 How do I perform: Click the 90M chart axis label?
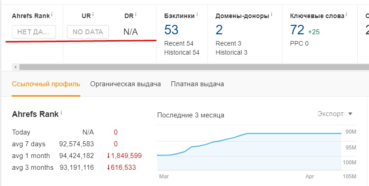[x=351, y=132]
